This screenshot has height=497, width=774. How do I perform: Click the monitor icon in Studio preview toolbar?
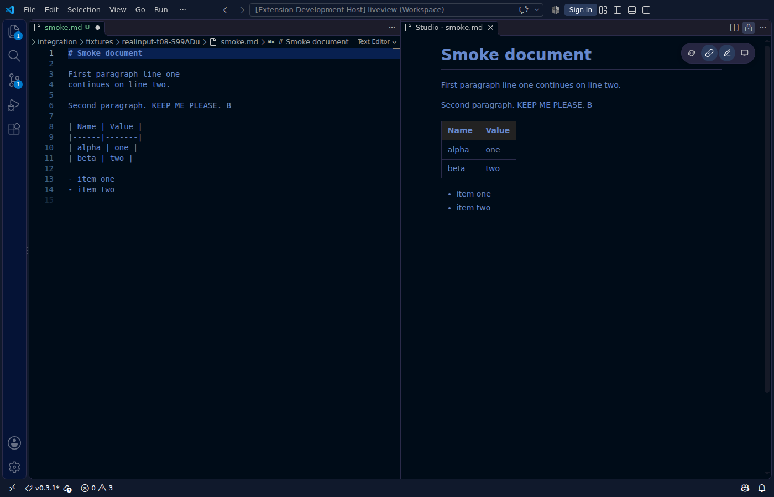click(745, 53)
